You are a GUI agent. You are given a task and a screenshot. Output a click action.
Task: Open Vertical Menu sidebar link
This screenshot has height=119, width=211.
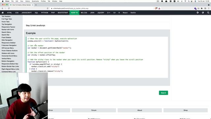click(6, 59)
